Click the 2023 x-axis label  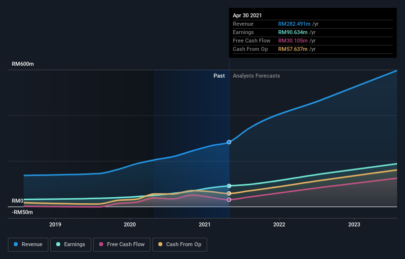[x=354, y=224]
